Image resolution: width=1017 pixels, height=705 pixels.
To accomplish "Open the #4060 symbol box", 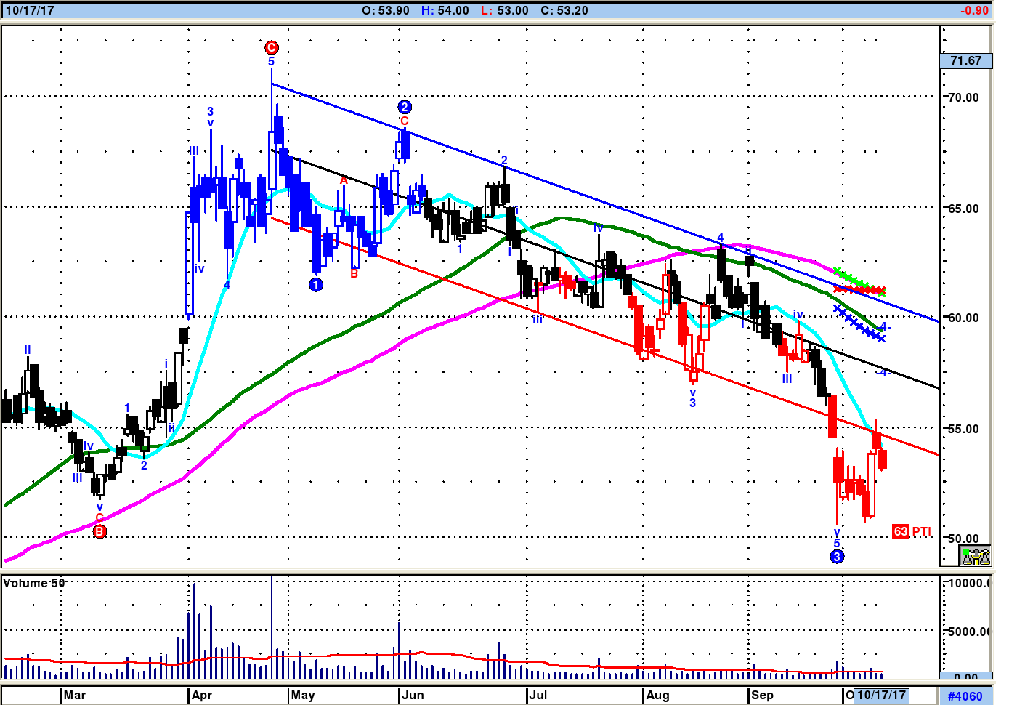I will (965, 696).
